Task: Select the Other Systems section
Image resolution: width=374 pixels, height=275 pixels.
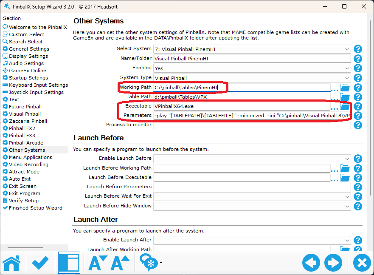Action: (x=27, y=150)
